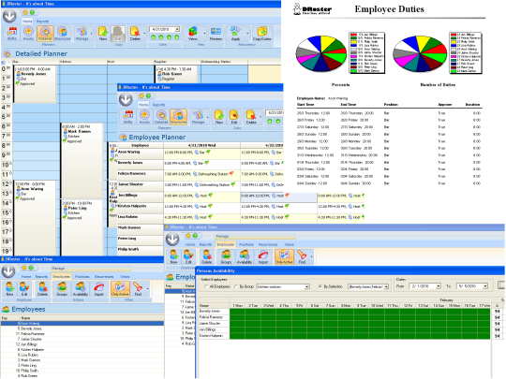Toggle Only Active in window behind Persons Availability
Viewport: 506px width, 379px height.
coord(284,256)
